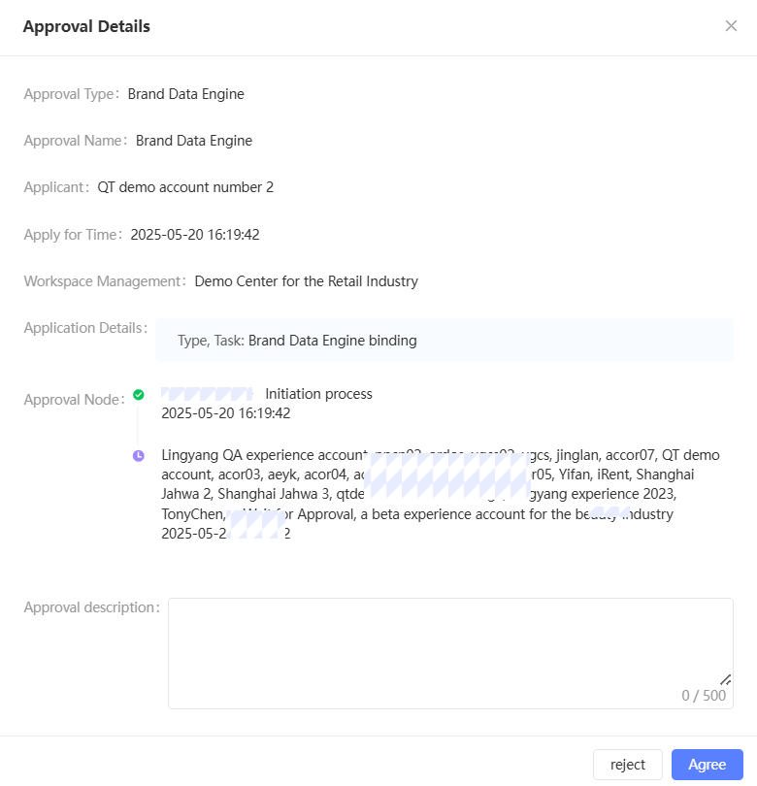The image size is (757, 786).
Task: Click the initiation timestamp 2025-05-20 16:19:42 in Approval Node
Action: point(225,413)
